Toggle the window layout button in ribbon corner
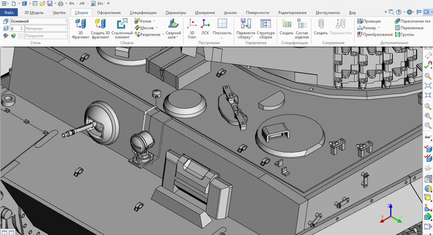The image size is (433, 235). click(x=427, y=12)
